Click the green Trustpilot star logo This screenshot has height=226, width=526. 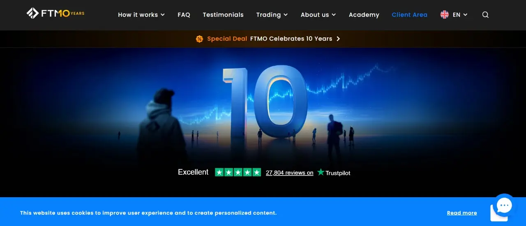321,172
